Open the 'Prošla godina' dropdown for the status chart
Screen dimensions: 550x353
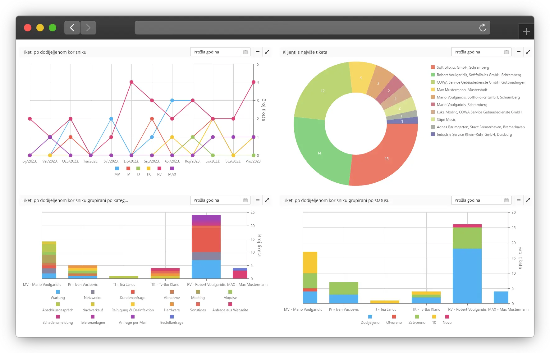click(x=476, y=200)
